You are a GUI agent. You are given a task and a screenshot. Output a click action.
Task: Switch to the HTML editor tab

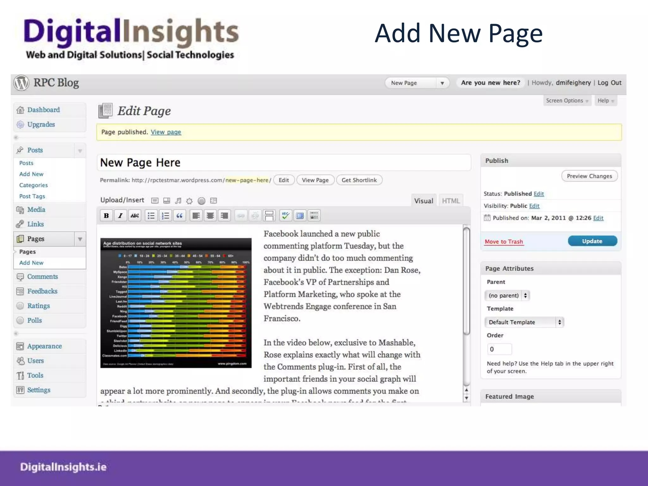tap(451, 201)
